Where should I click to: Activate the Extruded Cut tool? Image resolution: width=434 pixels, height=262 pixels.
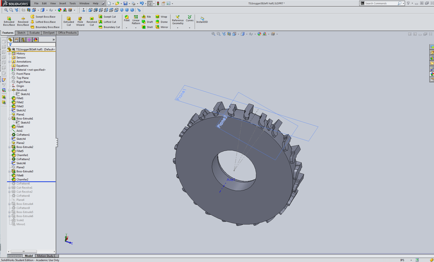[x=68, y=21]
